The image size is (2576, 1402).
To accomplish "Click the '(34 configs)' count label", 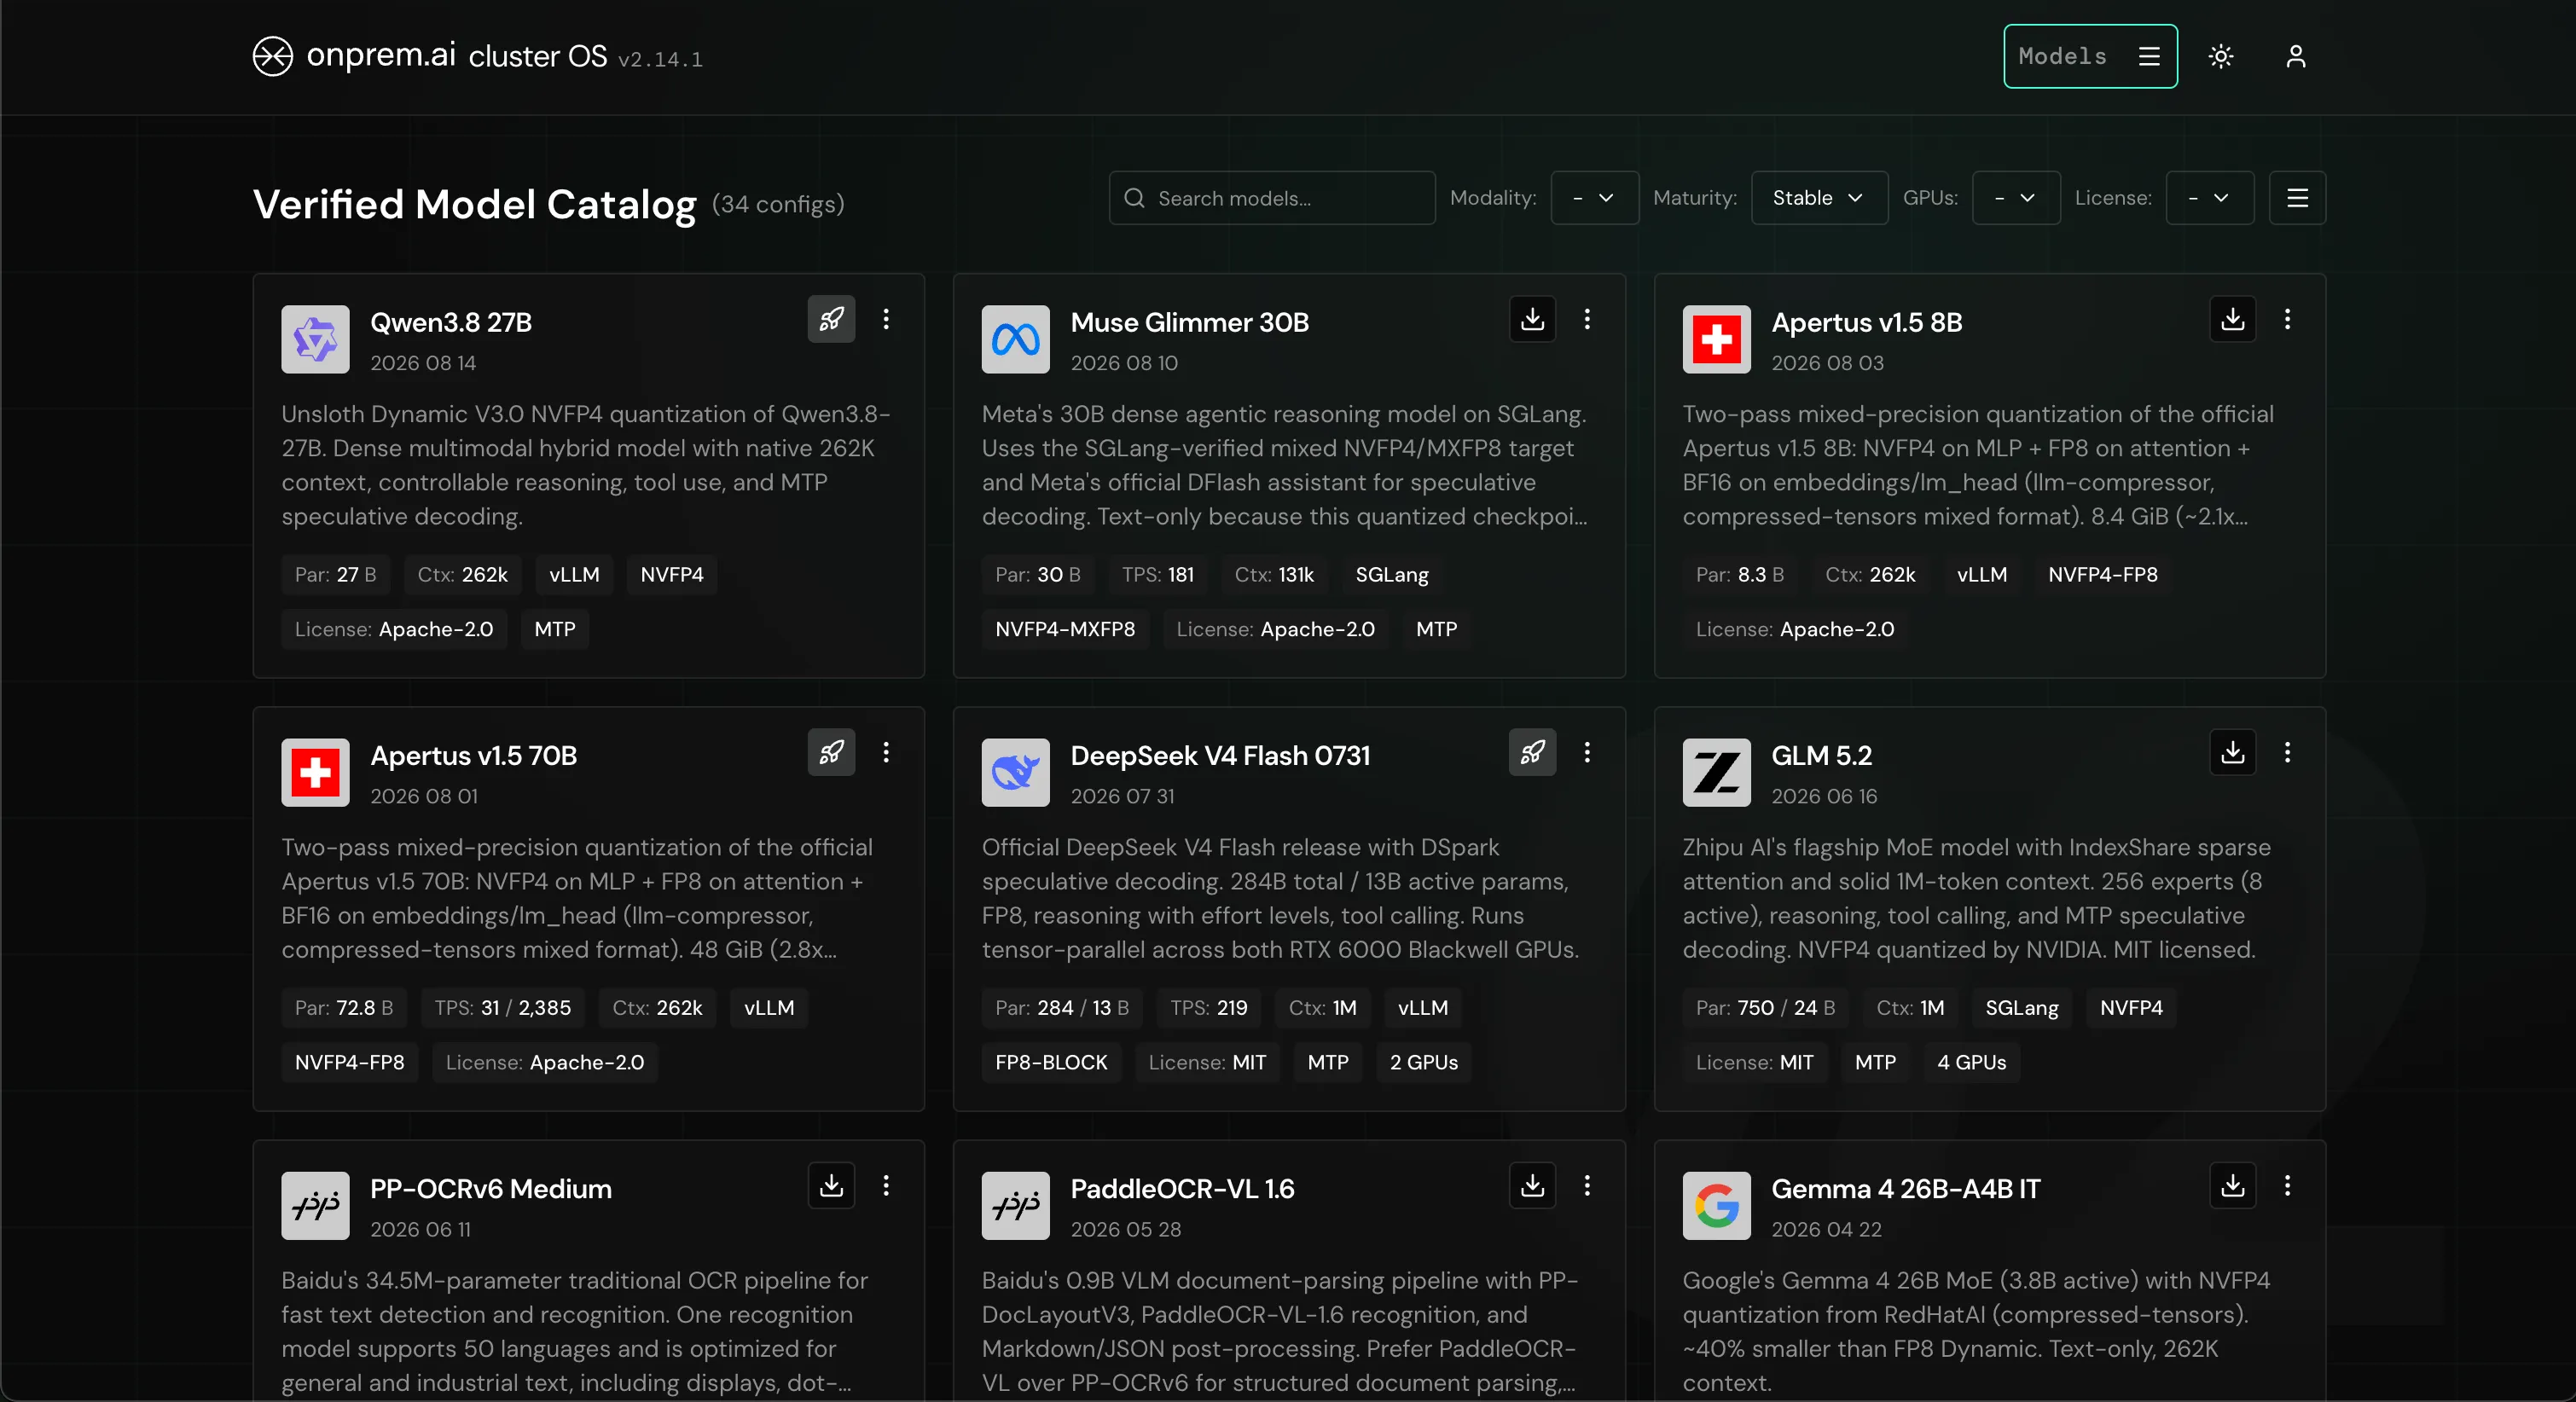I will pyautogui.click(x=778, y=204).
